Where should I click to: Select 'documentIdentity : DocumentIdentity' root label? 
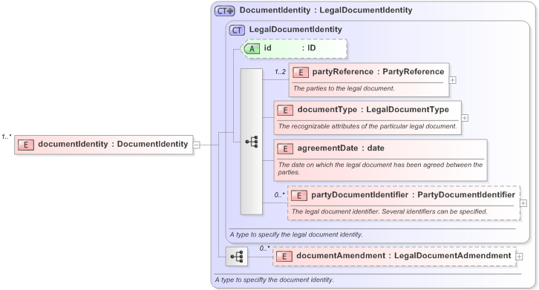point(113,144)
